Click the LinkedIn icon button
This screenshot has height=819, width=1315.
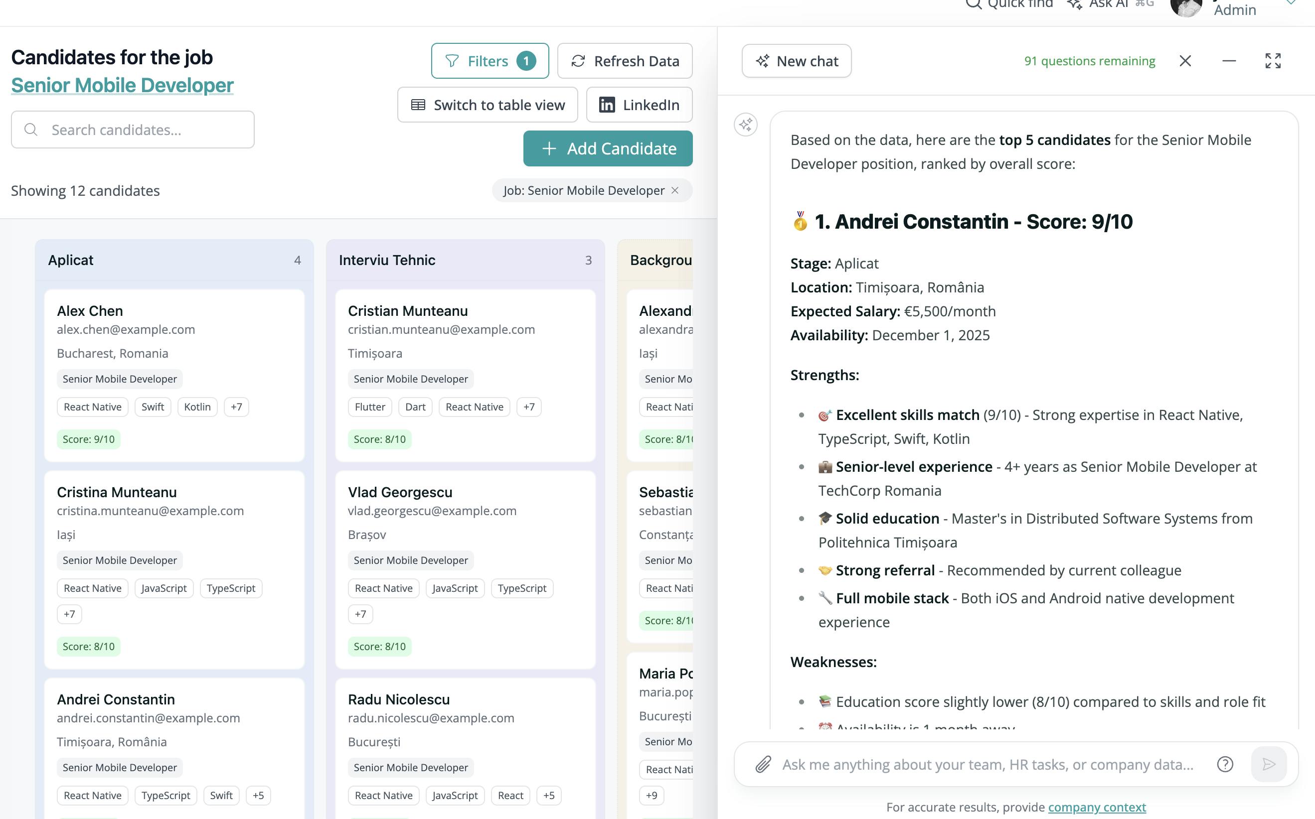607,105
